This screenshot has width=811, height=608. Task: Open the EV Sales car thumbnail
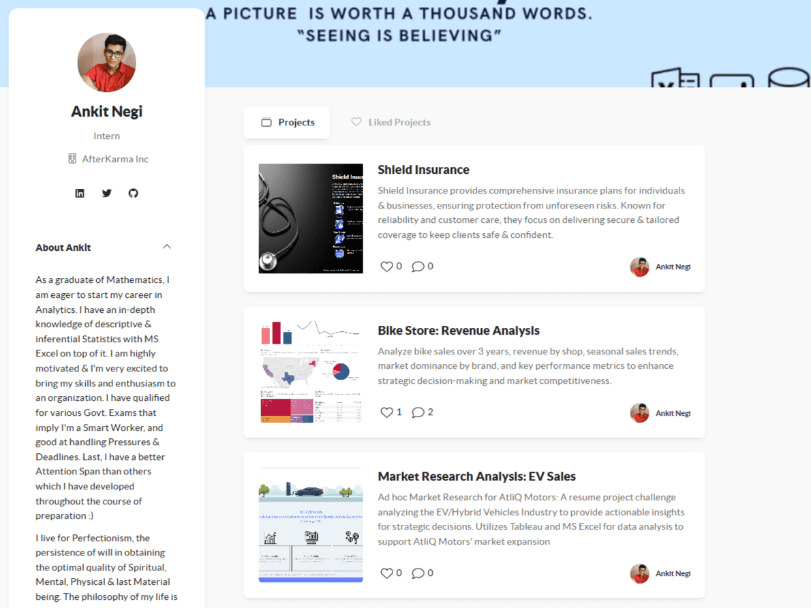(x=311, y=525)
